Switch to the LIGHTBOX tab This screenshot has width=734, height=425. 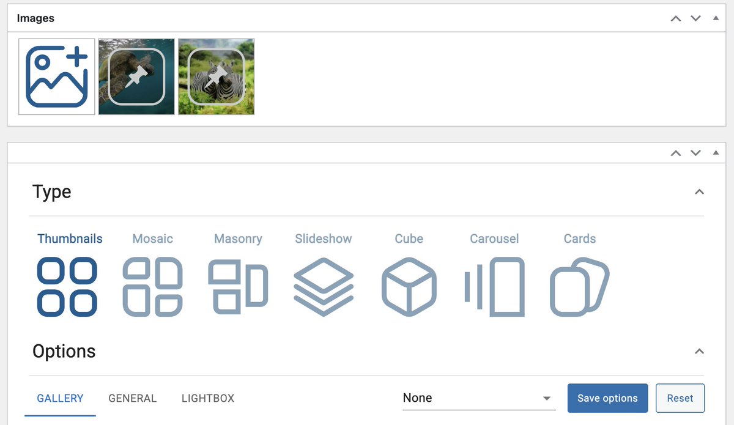pos(208,398)
